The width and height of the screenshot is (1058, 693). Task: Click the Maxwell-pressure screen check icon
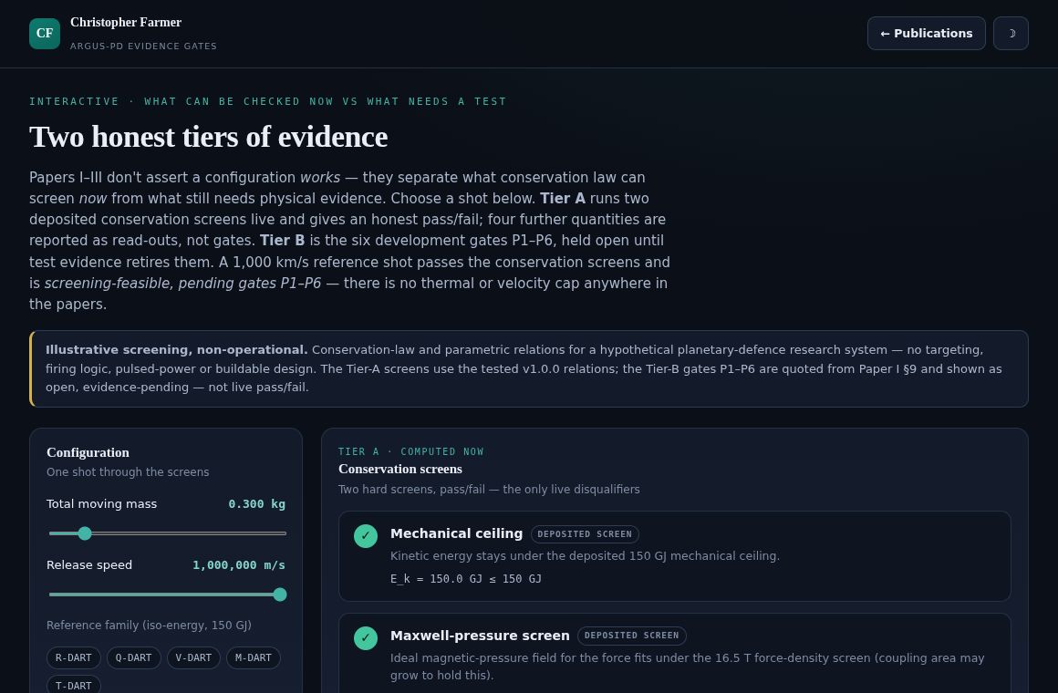pyautogui.click(x=366, y=638)
